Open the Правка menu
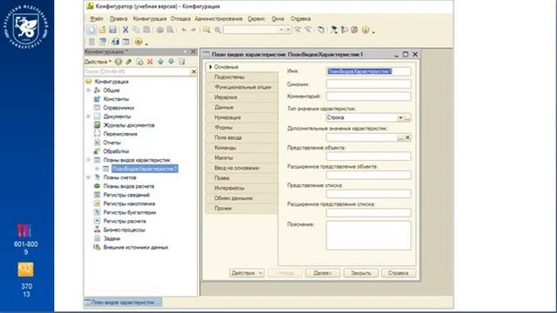The image size is (557, 313). pos(118,18)
